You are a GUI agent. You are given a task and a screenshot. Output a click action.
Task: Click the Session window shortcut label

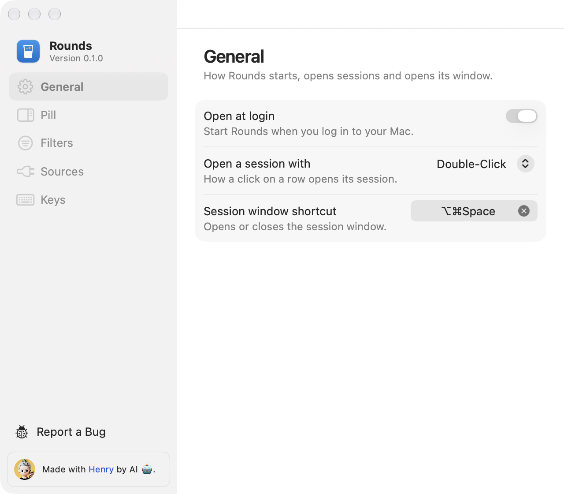click(270, 211)
